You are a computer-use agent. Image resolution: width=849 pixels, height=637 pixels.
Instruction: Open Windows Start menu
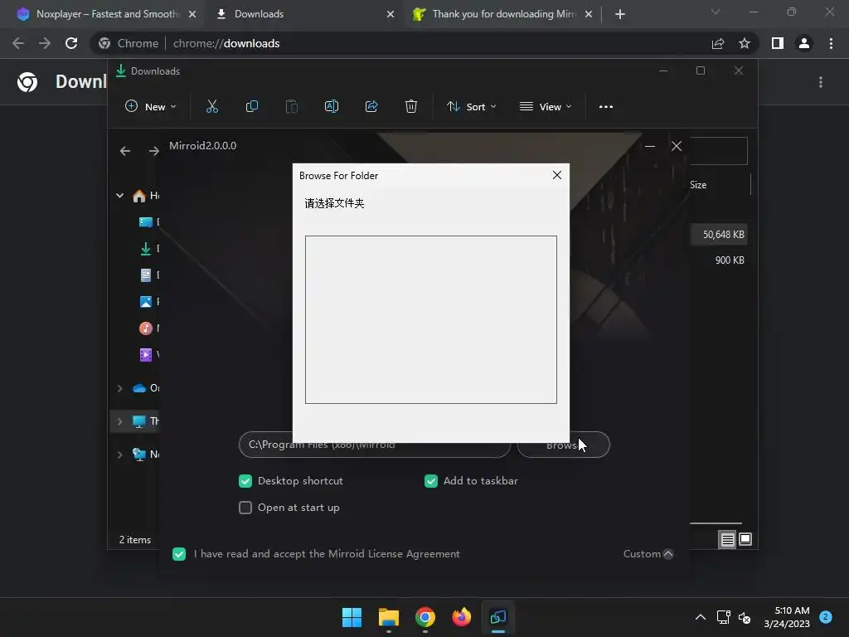pyautogui.click(x=352, y=617)
